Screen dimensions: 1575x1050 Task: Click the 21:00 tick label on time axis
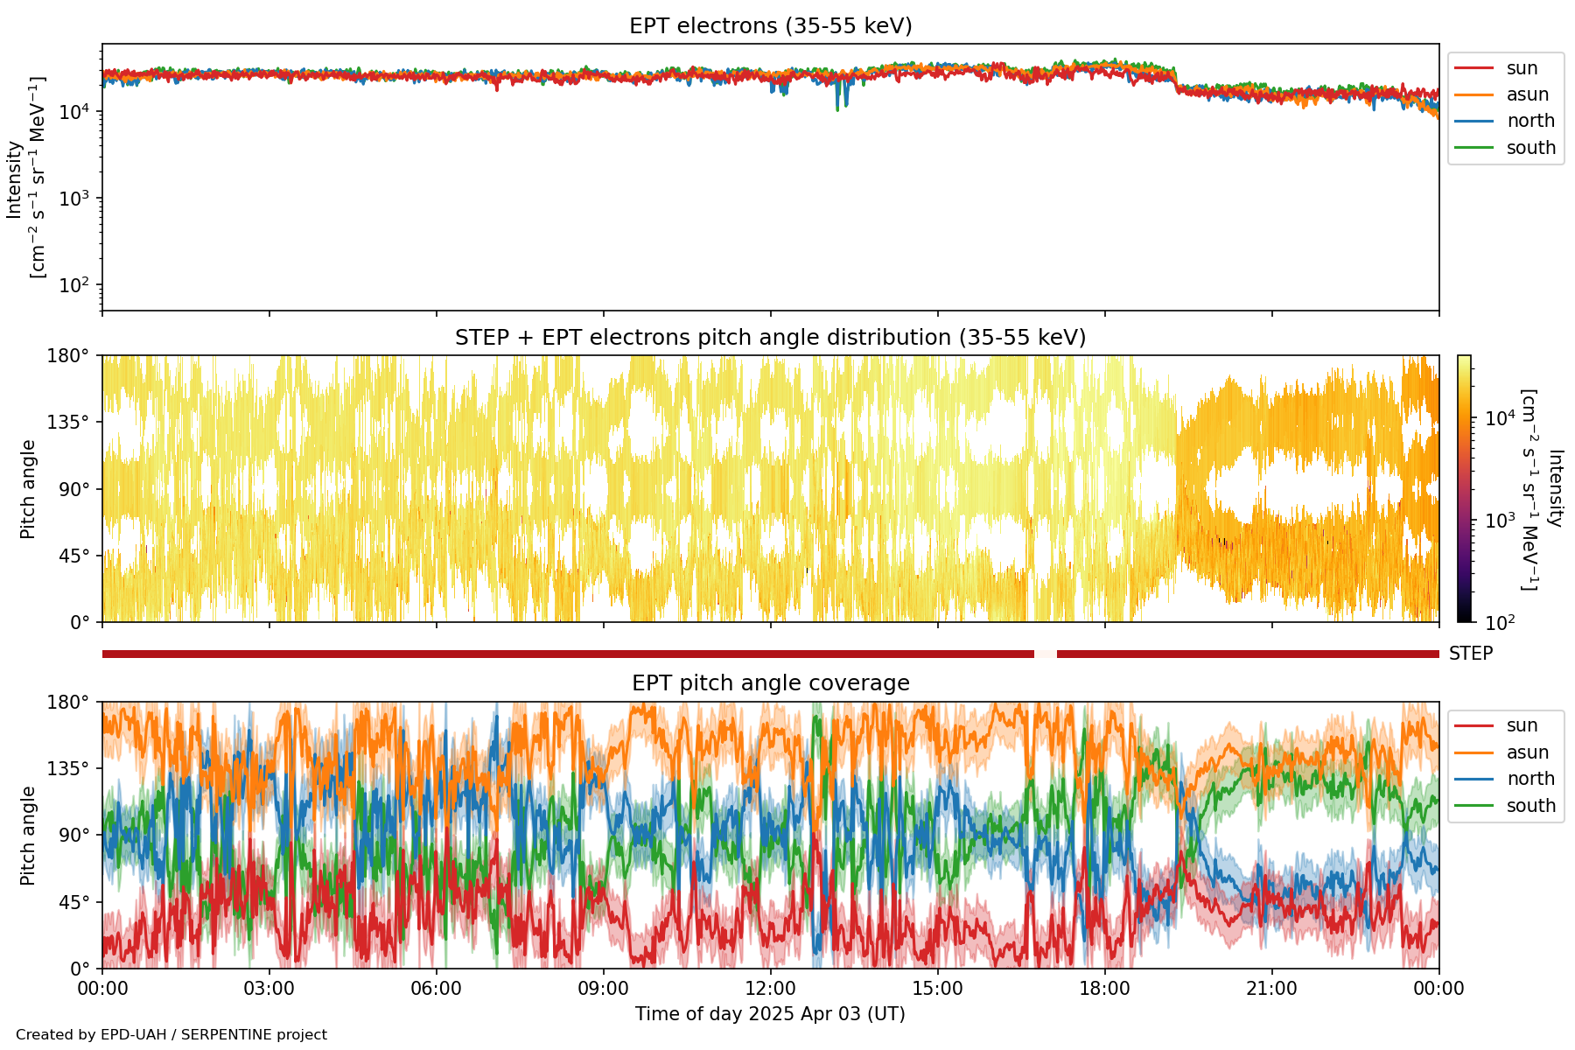1271,989
